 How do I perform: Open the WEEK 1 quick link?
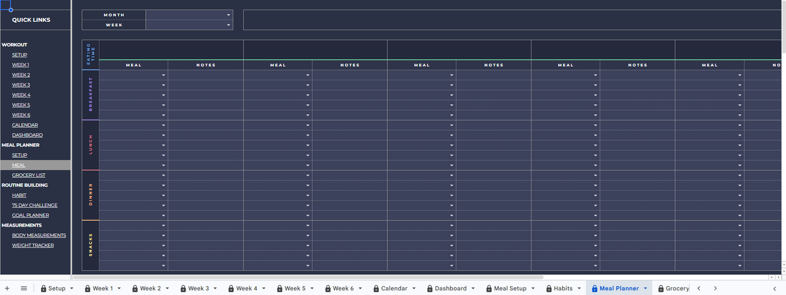pyautogui.click(x=21, y=65)
